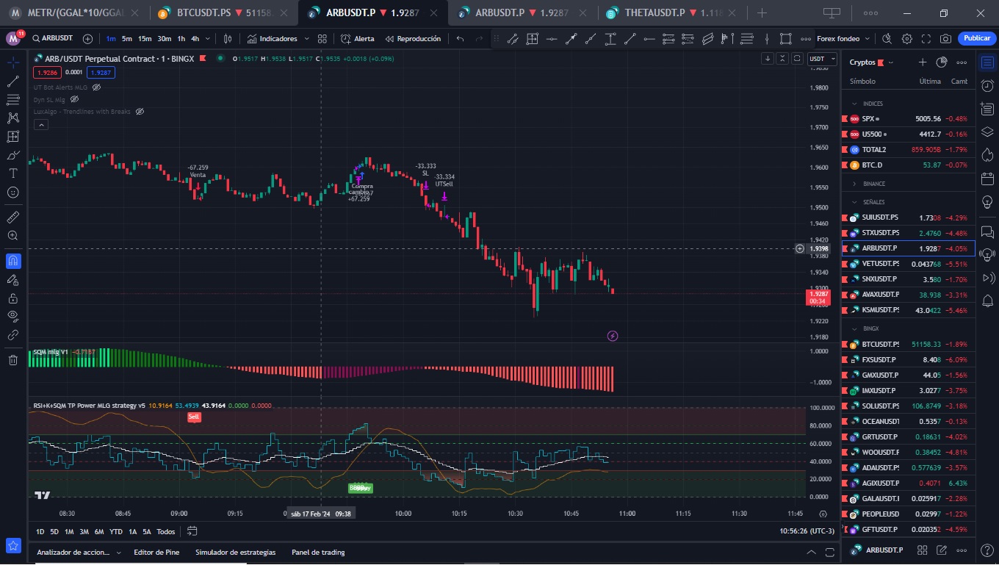Take a chart snapshot with the camera icon
The width and height of the screenshot is (999, 579).
pyautogui.click(x=946, y=39)
